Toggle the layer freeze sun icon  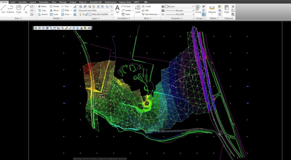[83, 14]
